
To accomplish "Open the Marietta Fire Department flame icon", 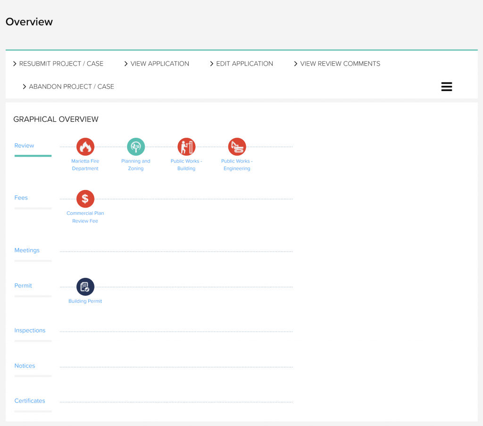I will [x=85, y=147].
